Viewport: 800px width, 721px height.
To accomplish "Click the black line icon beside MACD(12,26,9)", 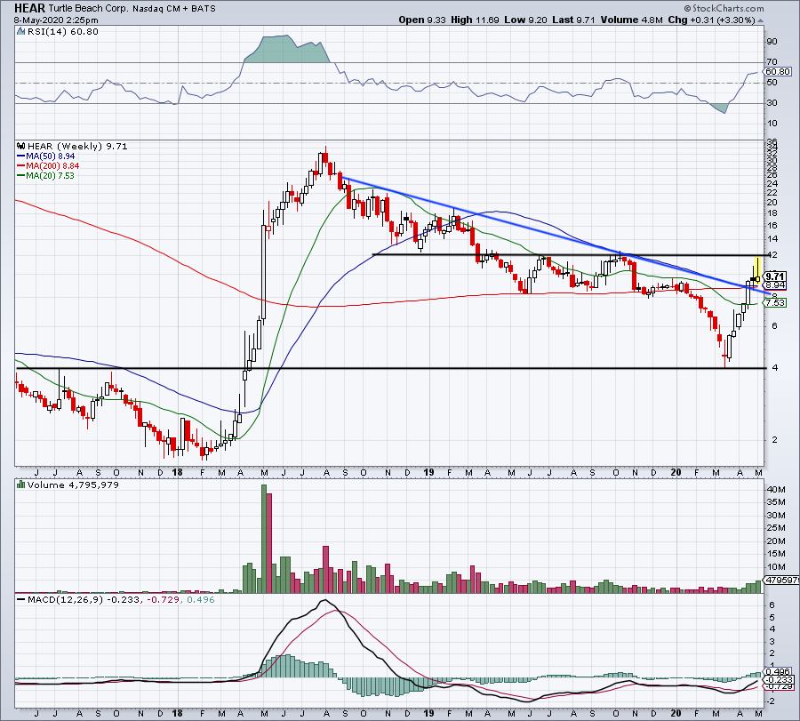I will coord(21,599).
